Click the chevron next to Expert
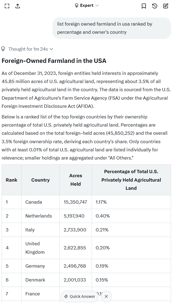 [97, 5]
